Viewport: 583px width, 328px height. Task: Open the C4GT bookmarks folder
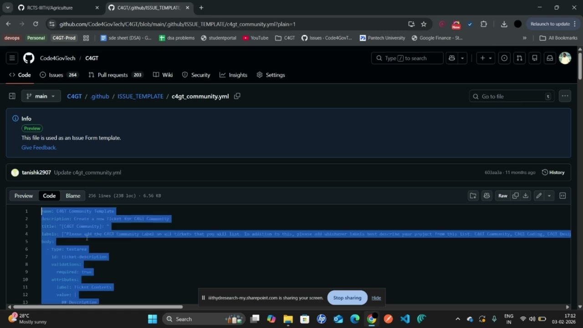pos(285,38)
